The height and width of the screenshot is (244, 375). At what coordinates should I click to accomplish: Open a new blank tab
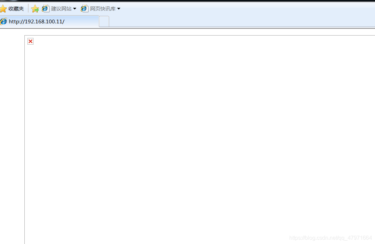coord(104,22)
